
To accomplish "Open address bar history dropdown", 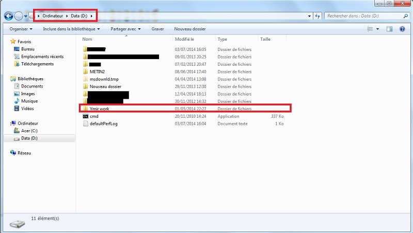I will (x=309, y=16).
